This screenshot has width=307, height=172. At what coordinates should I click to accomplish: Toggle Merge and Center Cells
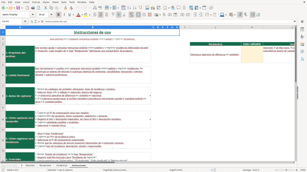(x=138, y=15)
